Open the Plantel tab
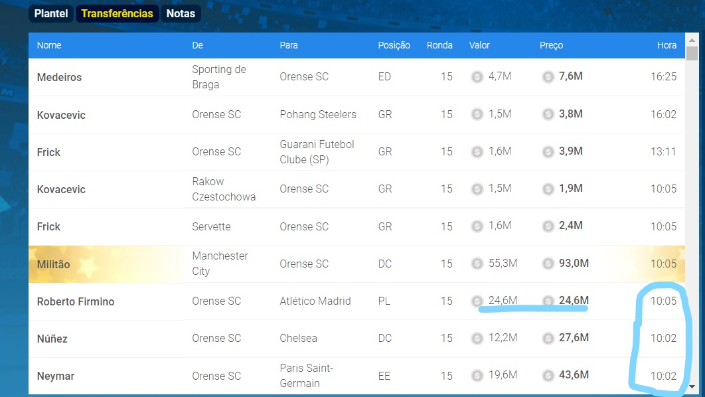The image size is (705, 397). coord(51,13)
